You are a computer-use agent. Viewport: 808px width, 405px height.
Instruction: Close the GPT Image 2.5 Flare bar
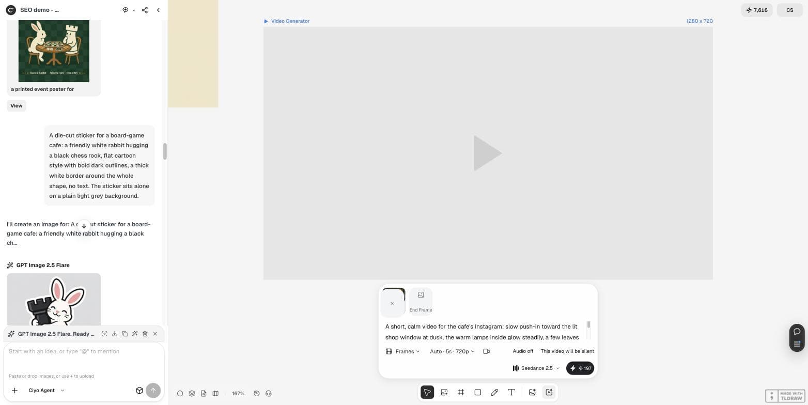155,334
